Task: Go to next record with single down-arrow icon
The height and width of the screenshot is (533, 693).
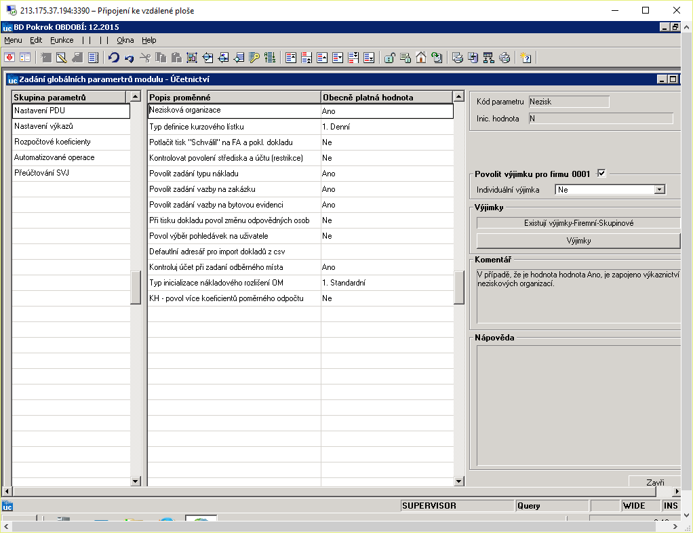Action: [338, 58]
